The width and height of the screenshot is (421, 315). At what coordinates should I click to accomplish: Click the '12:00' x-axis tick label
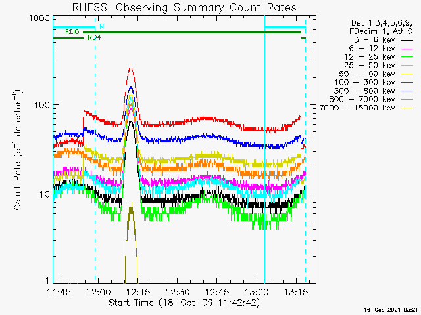point(98,292)
